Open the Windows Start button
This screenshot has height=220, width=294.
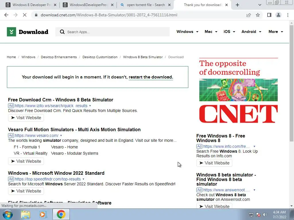pyautogui.click(x=8, y=214)
